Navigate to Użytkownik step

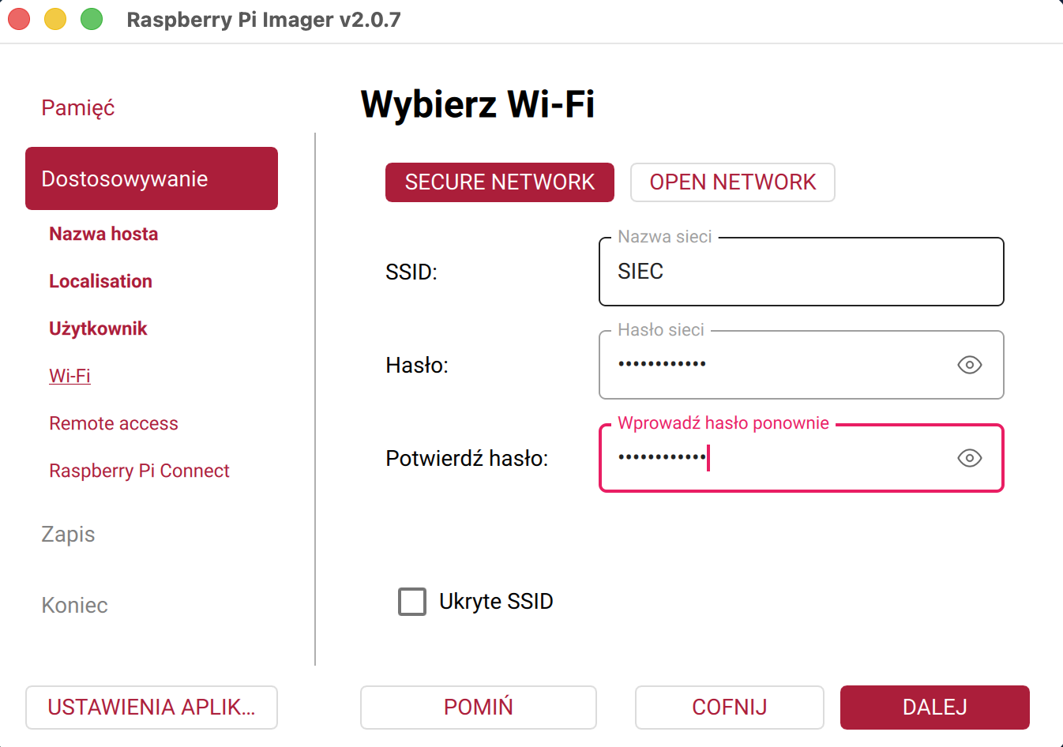click(98, 328)
